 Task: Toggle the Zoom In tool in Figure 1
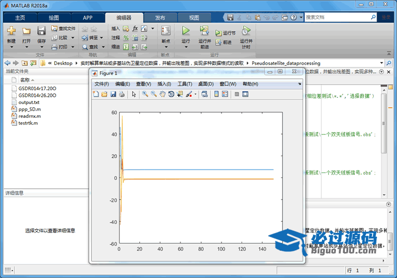[145, 95]
